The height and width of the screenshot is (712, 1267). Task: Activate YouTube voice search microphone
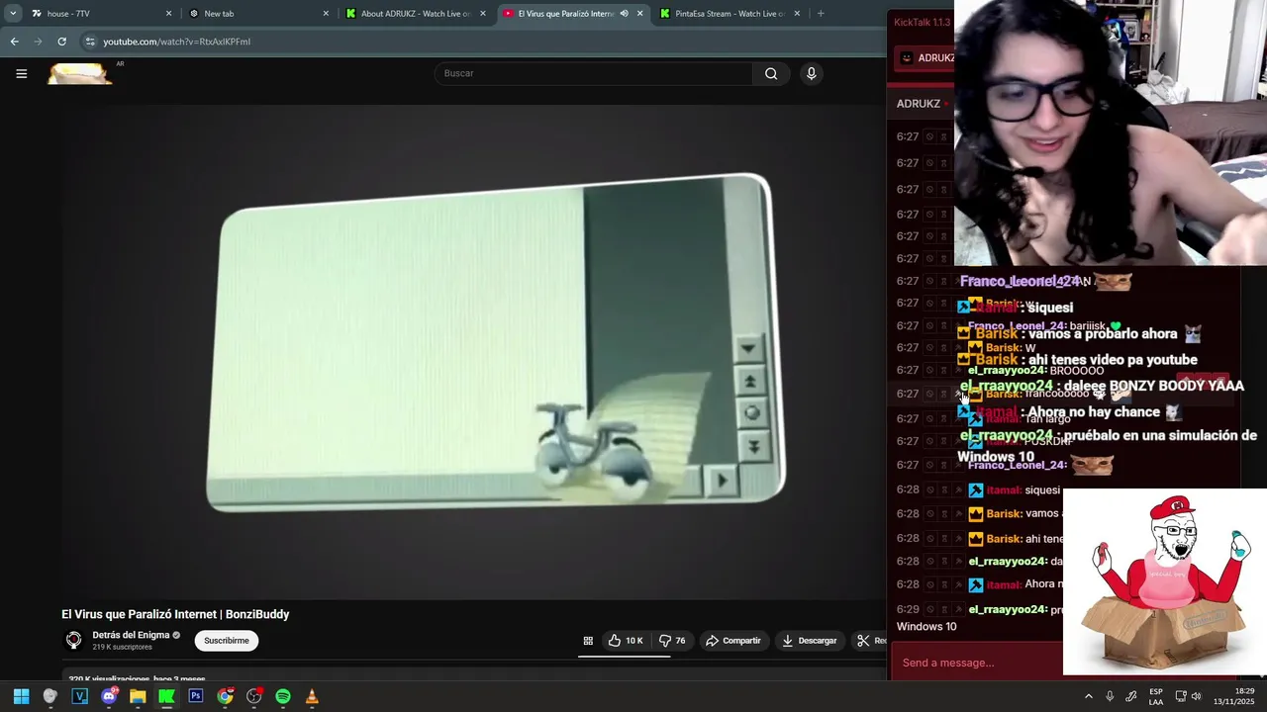[812, 73]
